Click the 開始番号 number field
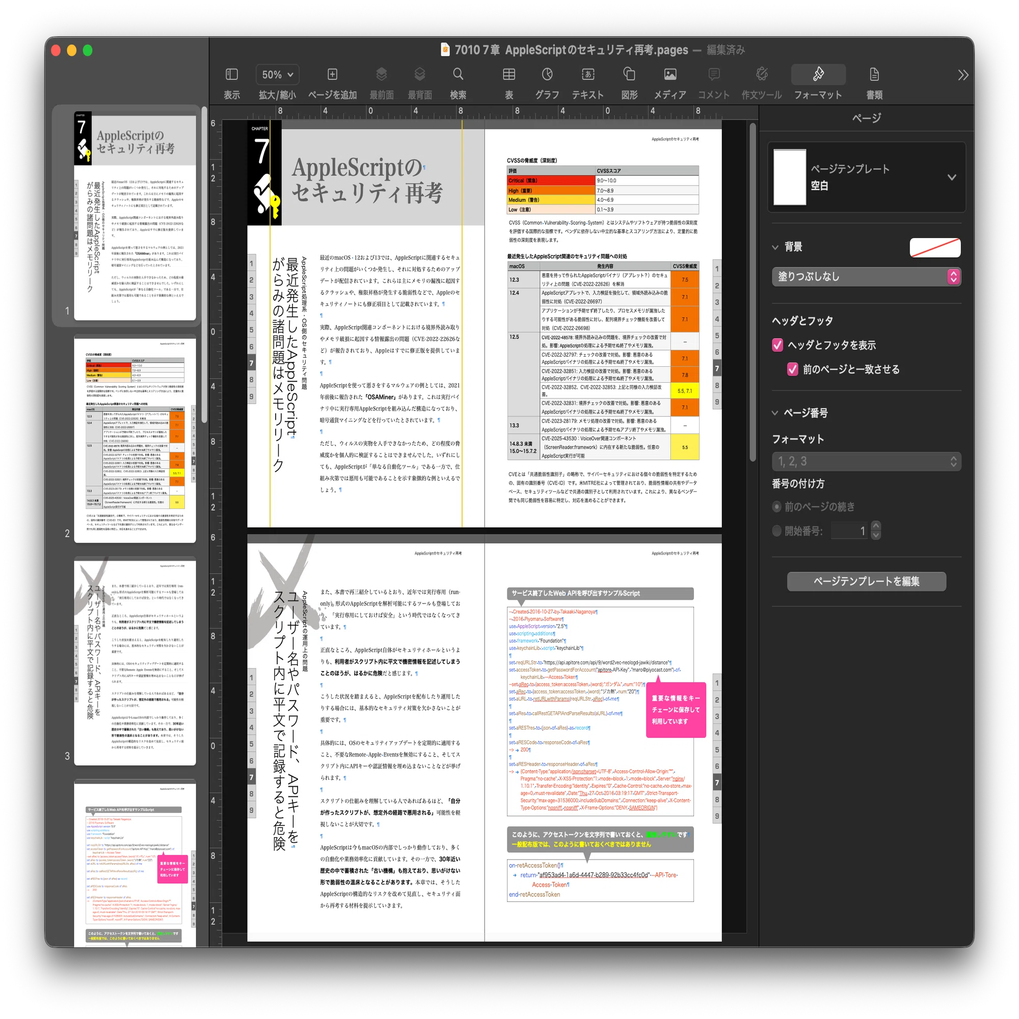The height and width of the screenshot is (1019, 1019). 849,530
